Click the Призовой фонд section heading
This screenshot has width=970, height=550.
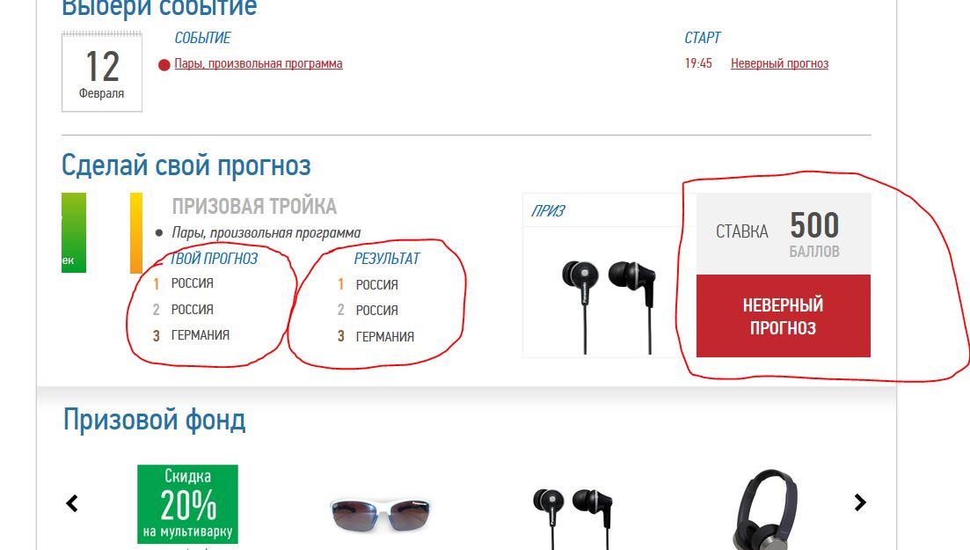[x=155, y=420]
